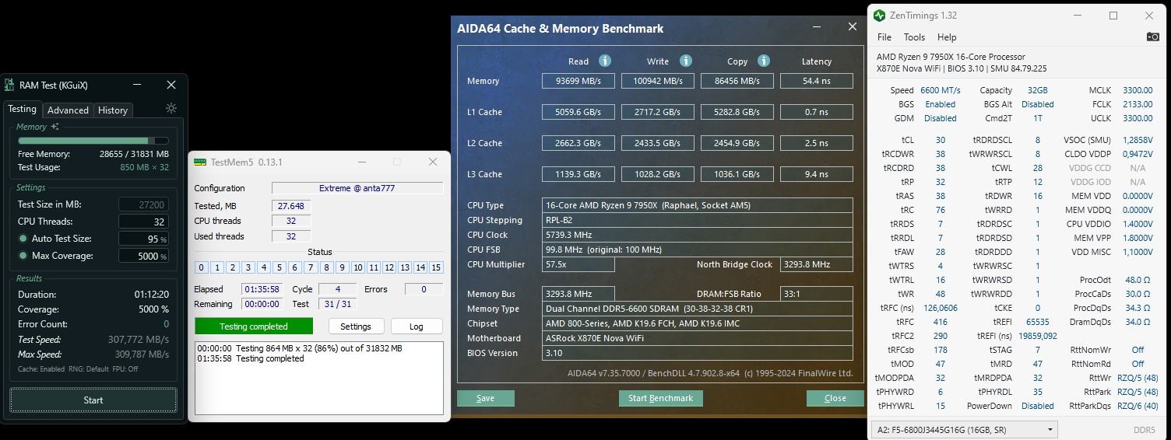Click the Max Coverage percent field

(144, 256)
